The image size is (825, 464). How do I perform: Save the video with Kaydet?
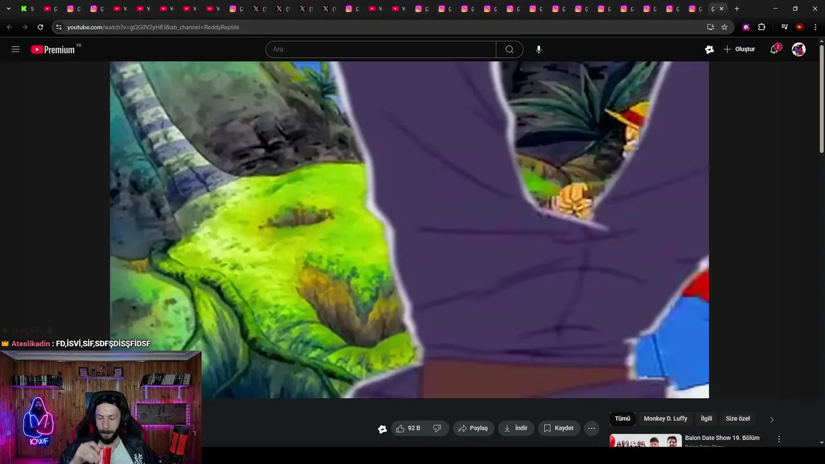(x=558, y=428)
